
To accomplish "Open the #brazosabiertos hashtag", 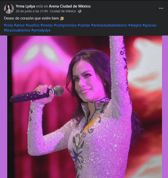I will pos(17,30).
